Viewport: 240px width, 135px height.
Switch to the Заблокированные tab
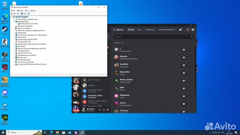pyautogui.click(x=167, y=29)
